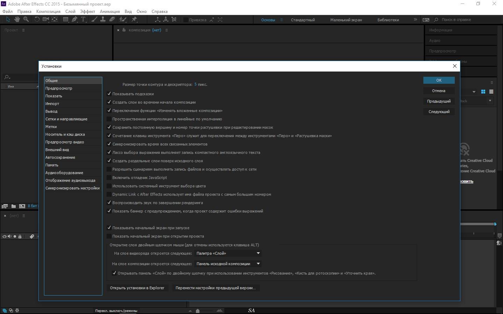Switch Libraries panel to grid view
Screen dimensions: 503x314
pyautogui.click(x=483, y=92)
